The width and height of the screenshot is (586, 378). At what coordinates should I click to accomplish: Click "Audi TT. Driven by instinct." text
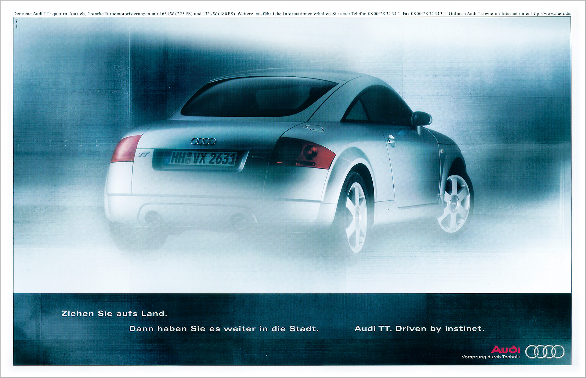[x=419, y=329]
